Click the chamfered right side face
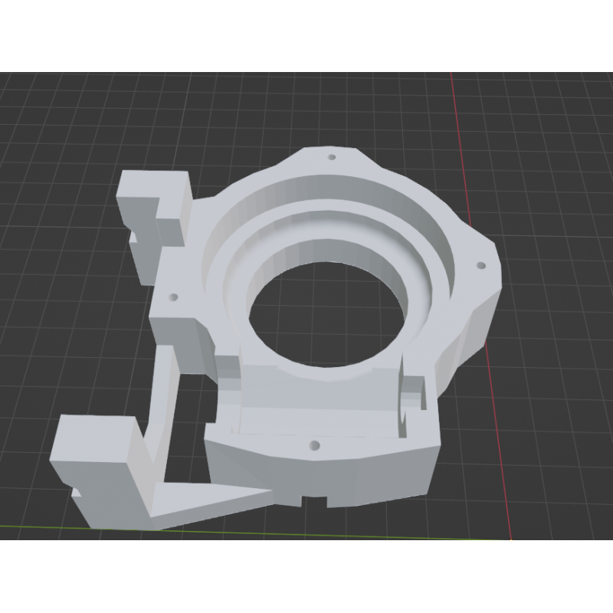This screenshot has width=613, height=613. click(475, 322)
